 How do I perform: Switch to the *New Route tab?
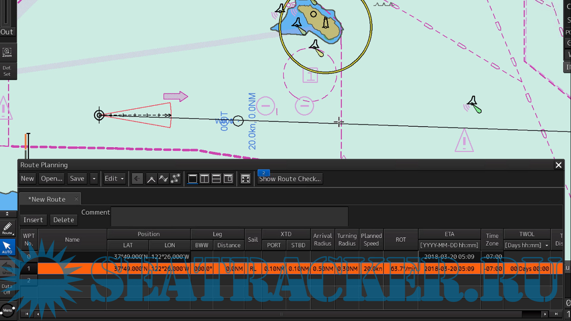point(47,199)
